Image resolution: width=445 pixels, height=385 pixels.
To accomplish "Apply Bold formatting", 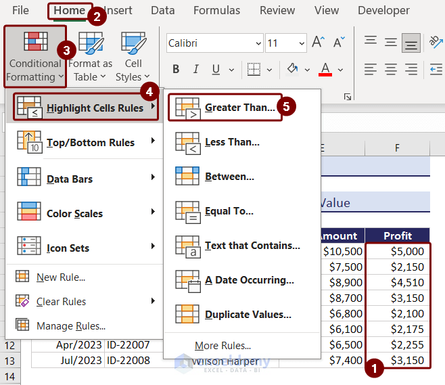I will (x=176, y=69).
